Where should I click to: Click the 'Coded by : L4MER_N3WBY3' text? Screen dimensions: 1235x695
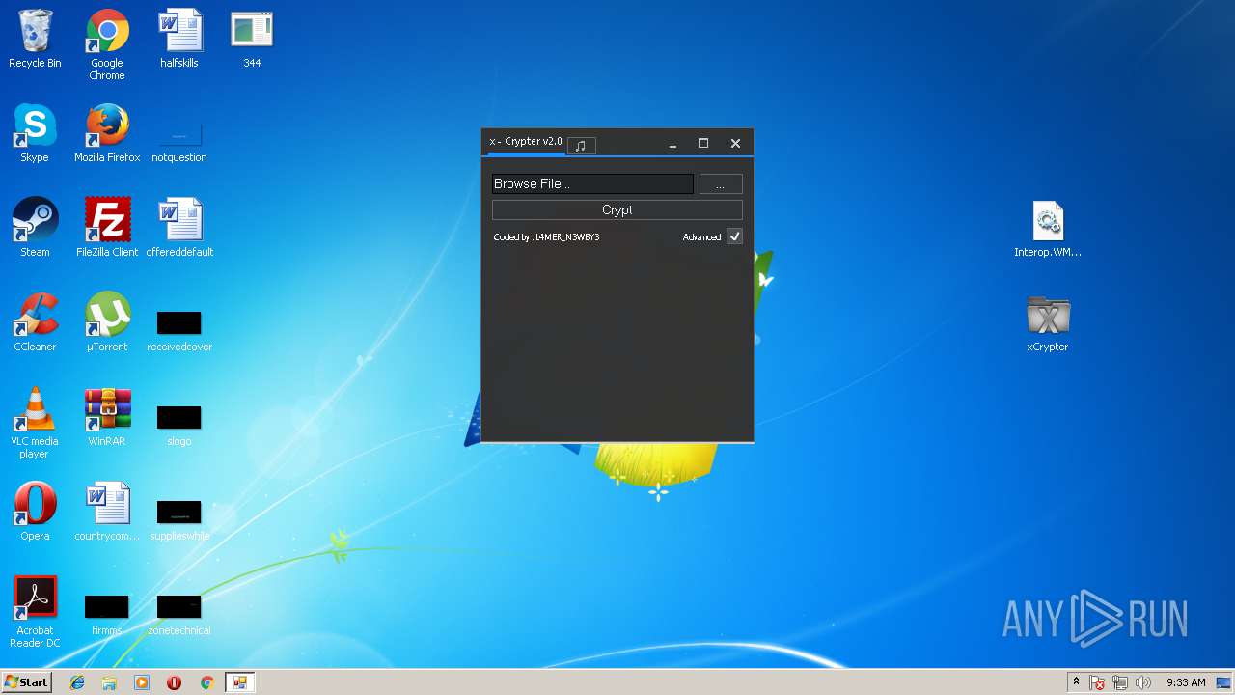point(546,237)
